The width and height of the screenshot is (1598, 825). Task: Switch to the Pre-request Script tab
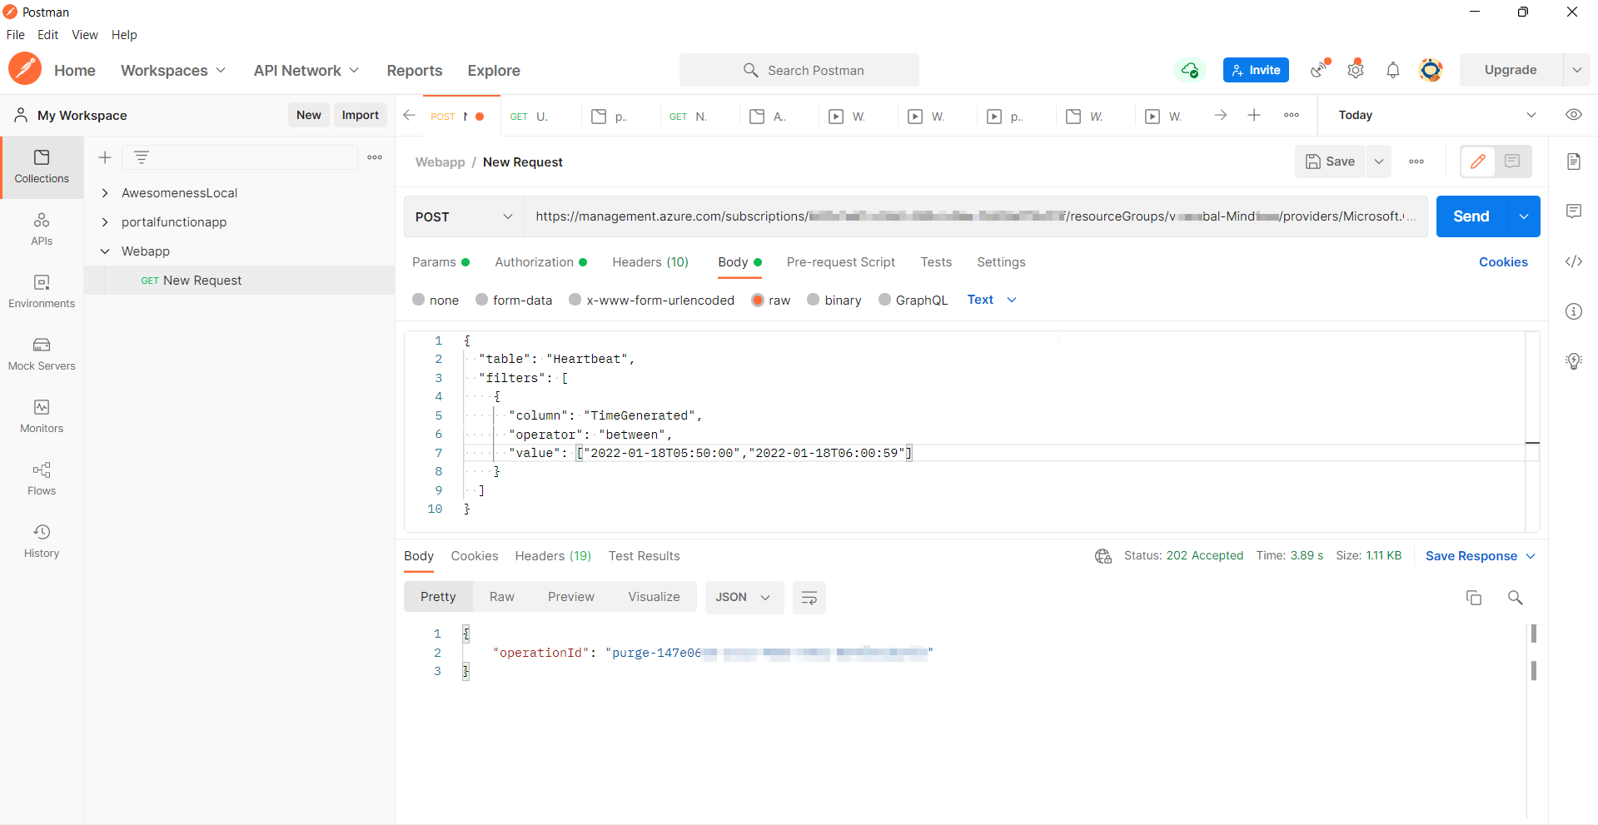point(841,262)
